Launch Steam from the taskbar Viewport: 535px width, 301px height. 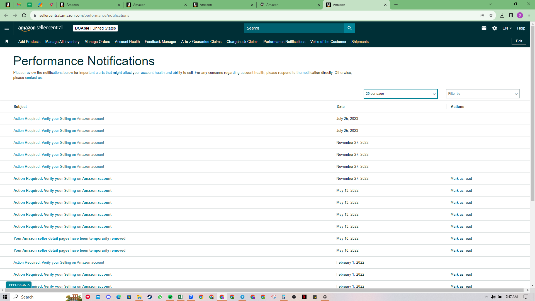(150, 297)
